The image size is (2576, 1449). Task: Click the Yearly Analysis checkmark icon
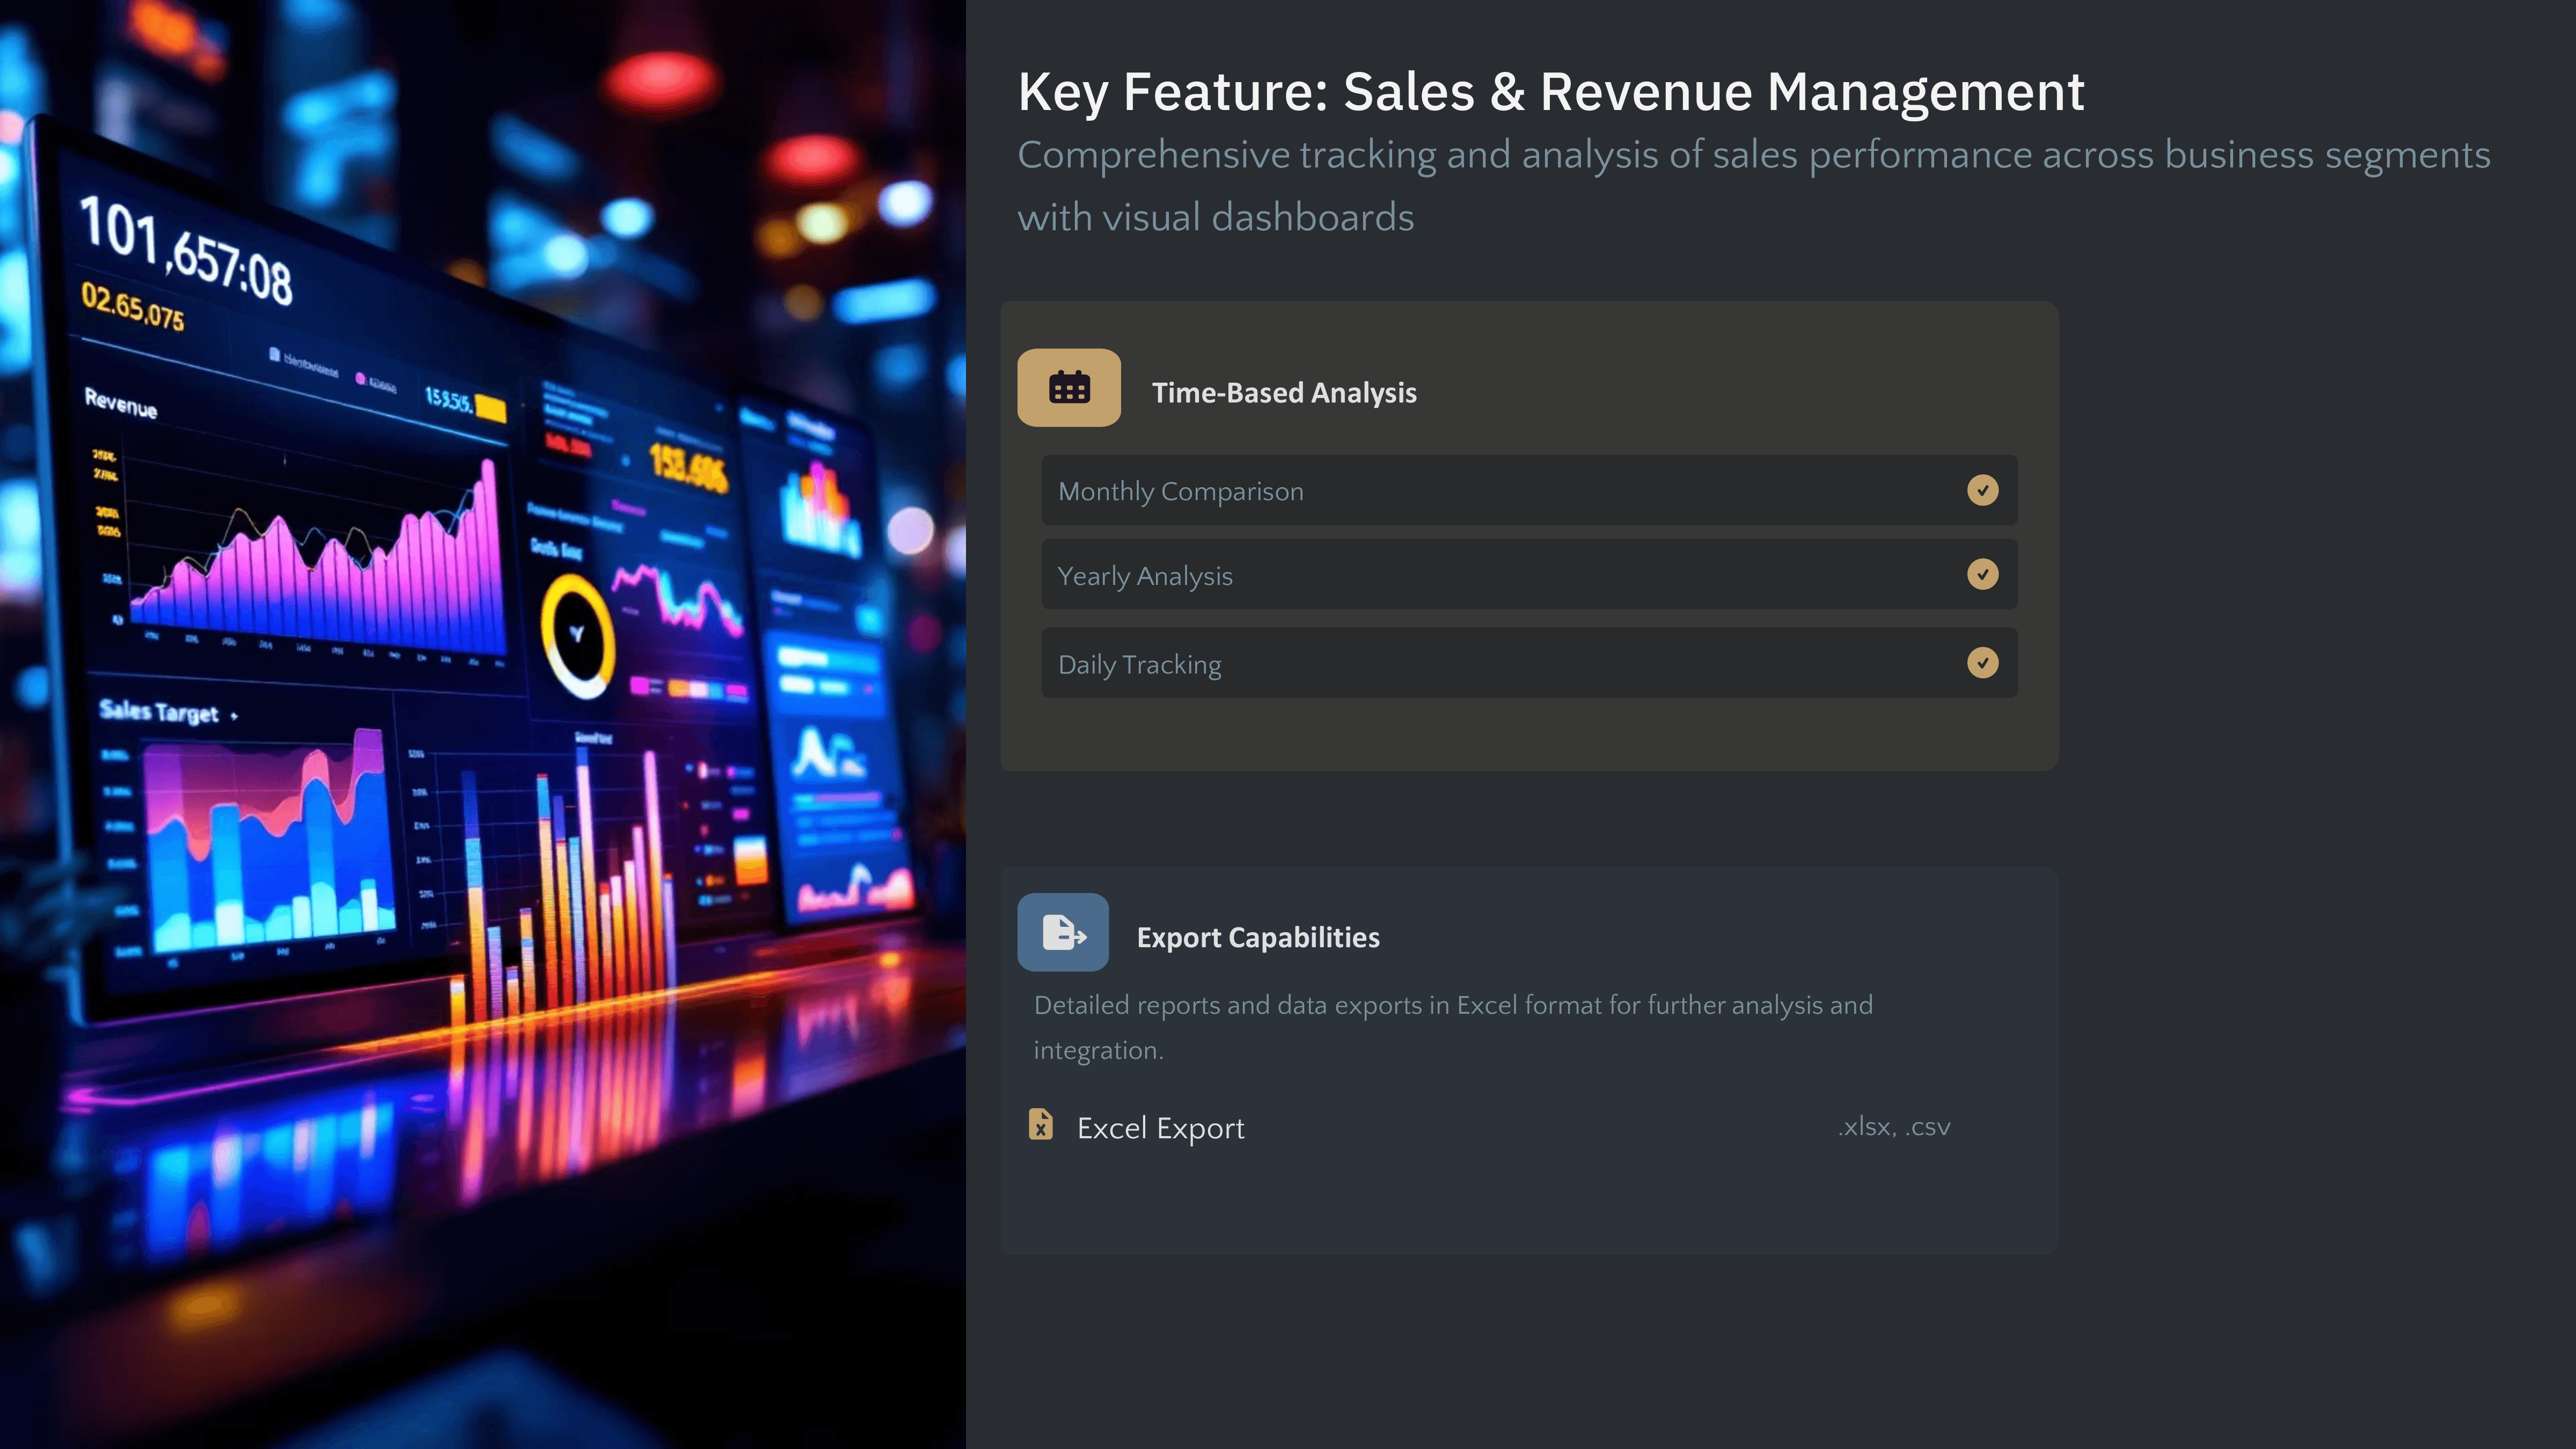coord(1982,574)
